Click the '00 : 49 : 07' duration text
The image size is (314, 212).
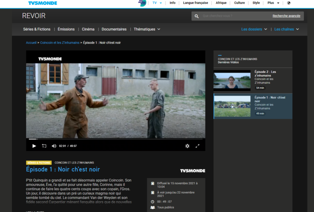tap(164, 202)
